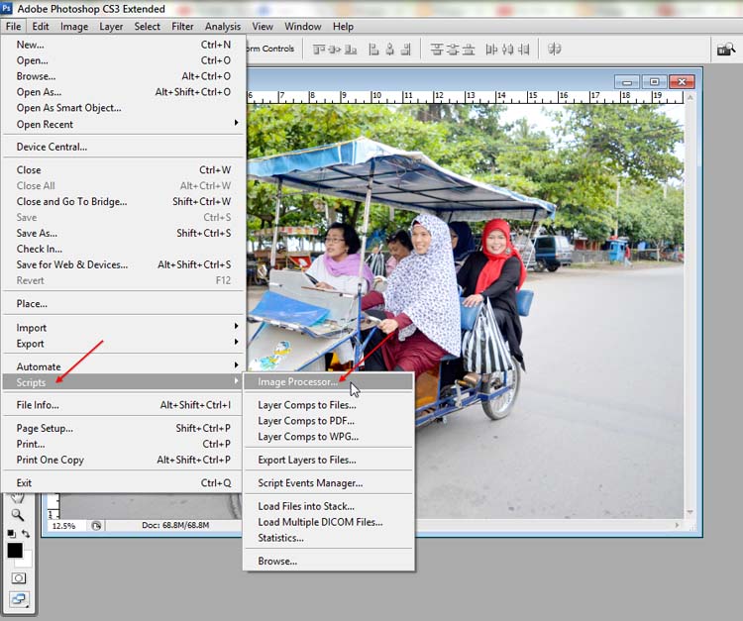Choose Load Files into Stack
Image resolution: width=743 pixels, height=621 pixels.
328,506
